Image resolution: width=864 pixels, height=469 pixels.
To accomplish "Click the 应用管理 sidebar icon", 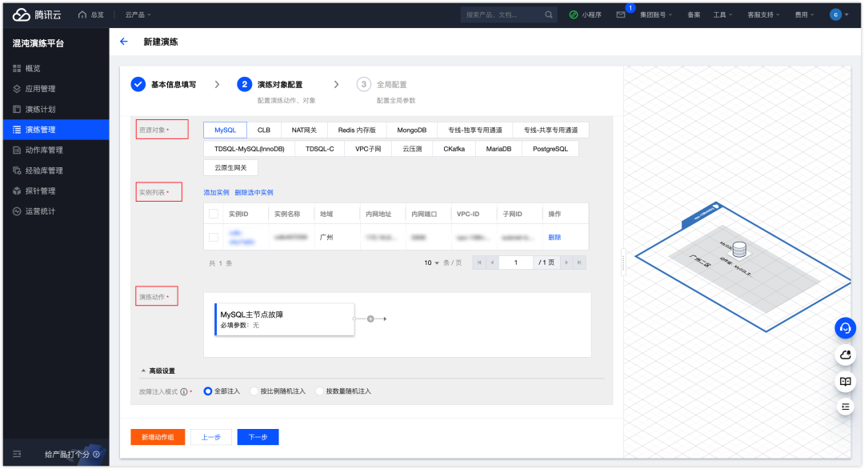I will pyautogui.click(x=17, y=89).
